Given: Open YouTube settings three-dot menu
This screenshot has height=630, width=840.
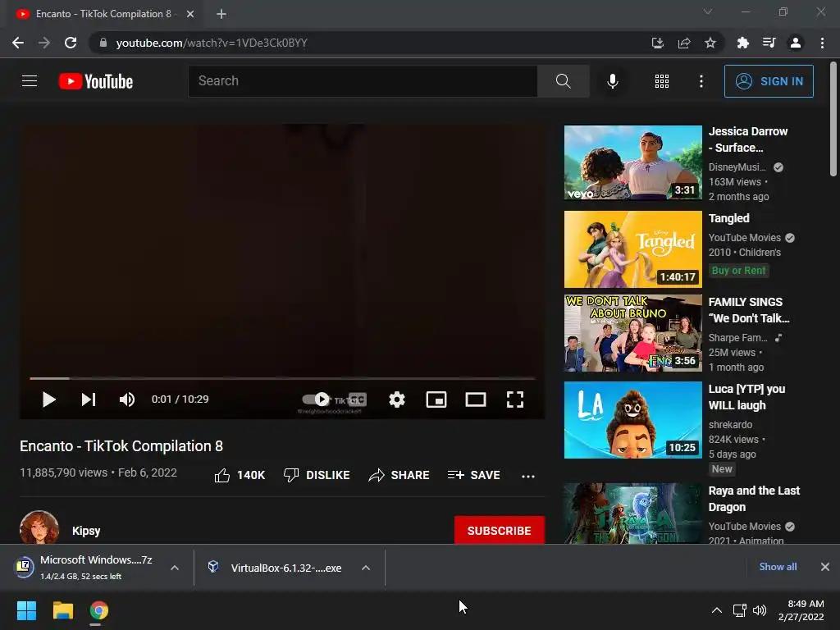Looking at the screenshot, I should 701,81.
